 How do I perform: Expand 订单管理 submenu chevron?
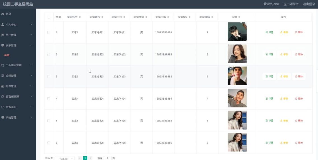(31, 86)
